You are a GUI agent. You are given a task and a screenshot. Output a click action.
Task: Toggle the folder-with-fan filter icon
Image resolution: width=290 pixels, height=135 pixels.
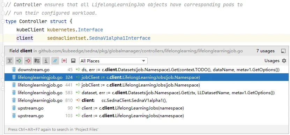tap(37, 61)
